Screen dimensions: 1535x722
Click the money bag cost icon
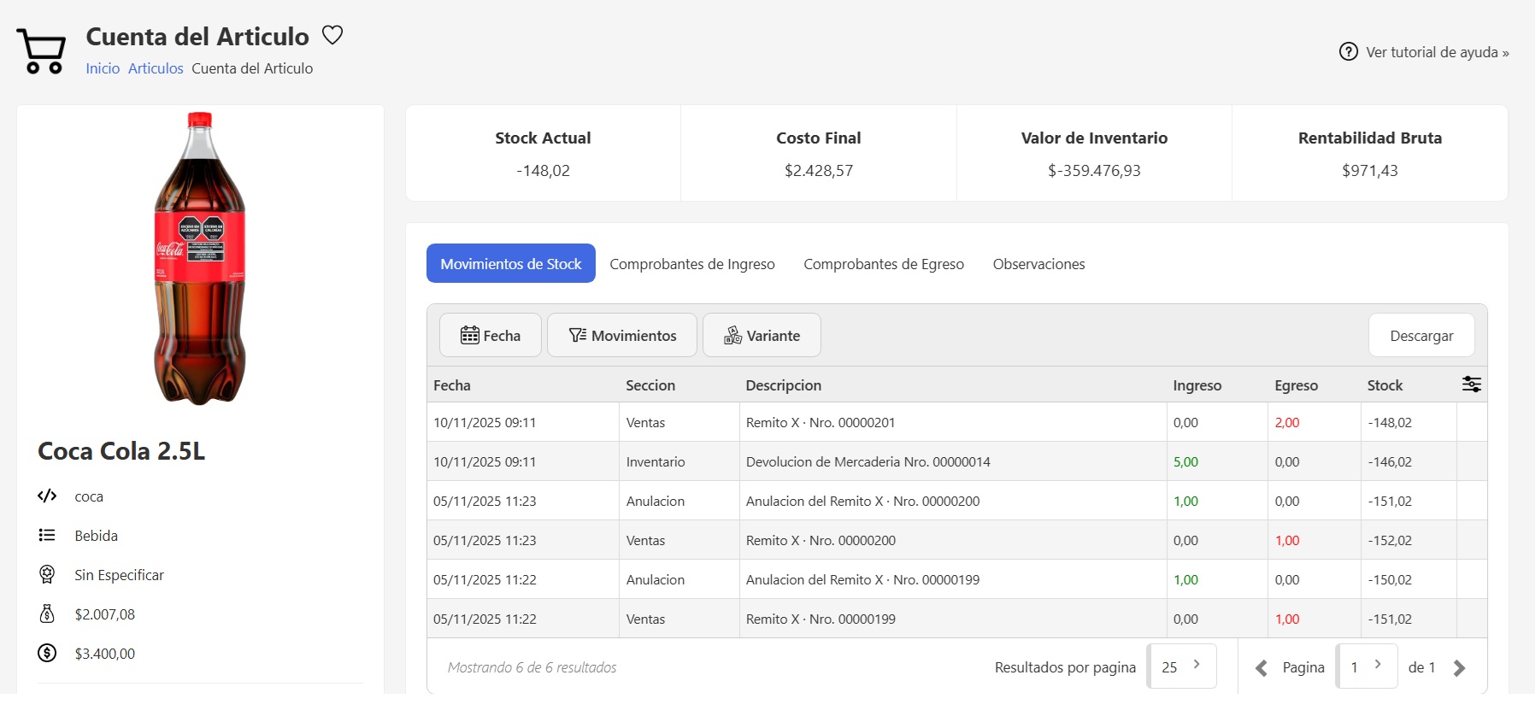pos(47,614)
